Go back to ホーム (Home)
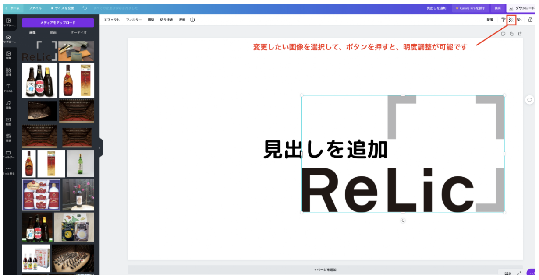This screenshot has width=539, height=280. click(12, 8)
